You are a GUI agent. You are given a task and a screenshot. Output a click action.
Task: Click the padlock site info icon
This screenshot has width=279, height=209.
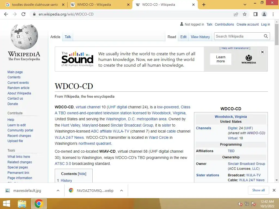coord(34,14)
